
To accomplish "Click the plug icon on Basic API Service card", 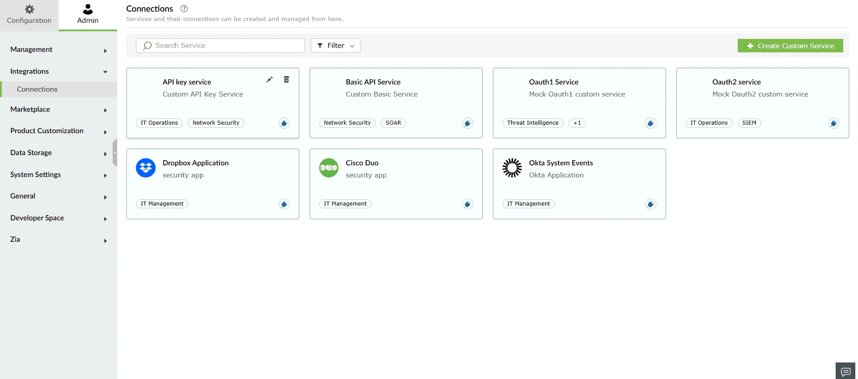I will [x=468, y=123].
